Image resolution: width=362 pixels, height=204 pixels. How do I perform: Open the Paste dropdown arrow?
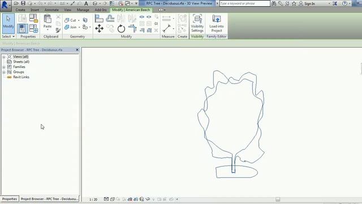click(48, 30)
